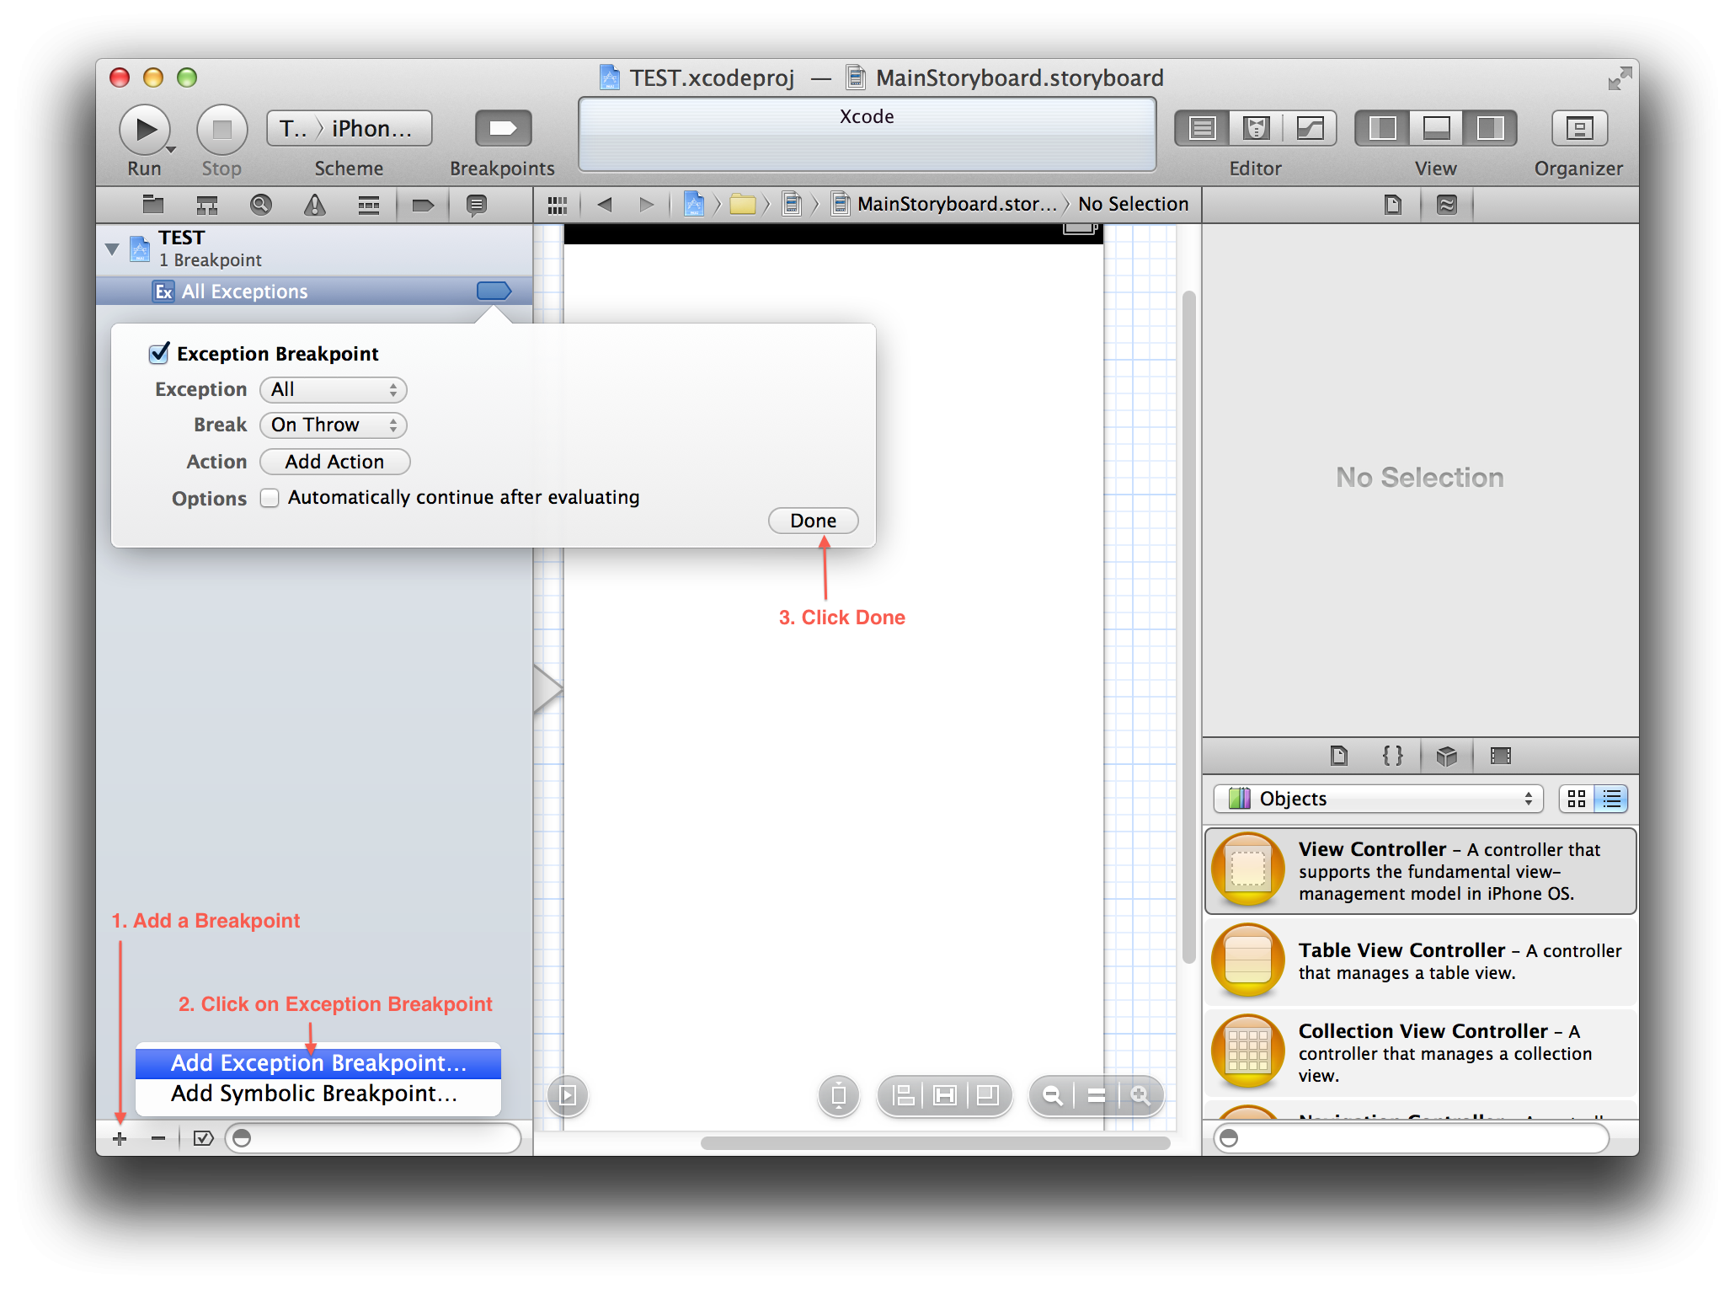Collapse the TEST project disclosure triangle
The width and height of the screenshot is (1735, 1289).
(x=112, y=249)
